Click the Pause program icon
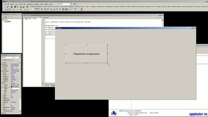Image resolution: width=208 pixels, height=117 pixels. pyautogui.click(x=21, y=9)
